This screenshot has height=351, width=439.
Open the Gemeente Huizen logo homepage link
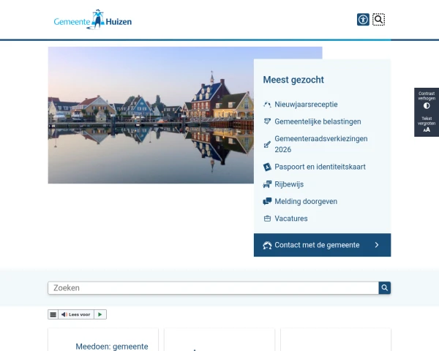(93, 19)
